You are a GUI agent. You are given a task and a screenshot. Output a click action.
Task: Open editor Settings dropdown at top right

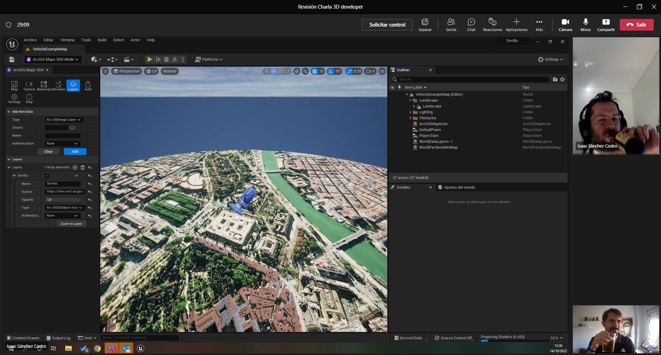tap(550, 59)
